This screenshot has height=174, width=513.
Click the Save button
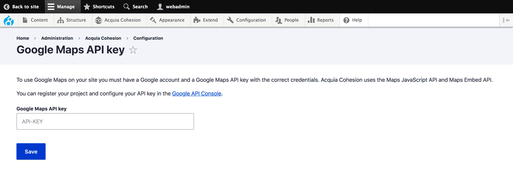coord(31,151)
